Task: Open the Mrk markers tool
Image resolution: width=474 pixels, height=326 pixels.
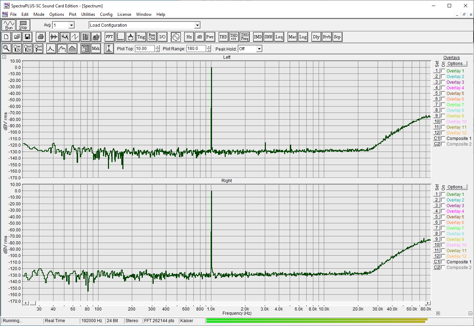Action: tap(96, 49)
